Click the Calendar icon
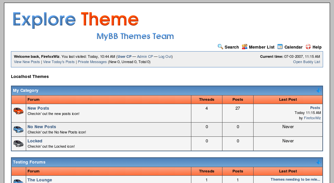334x183 pixels. point(280,47)
